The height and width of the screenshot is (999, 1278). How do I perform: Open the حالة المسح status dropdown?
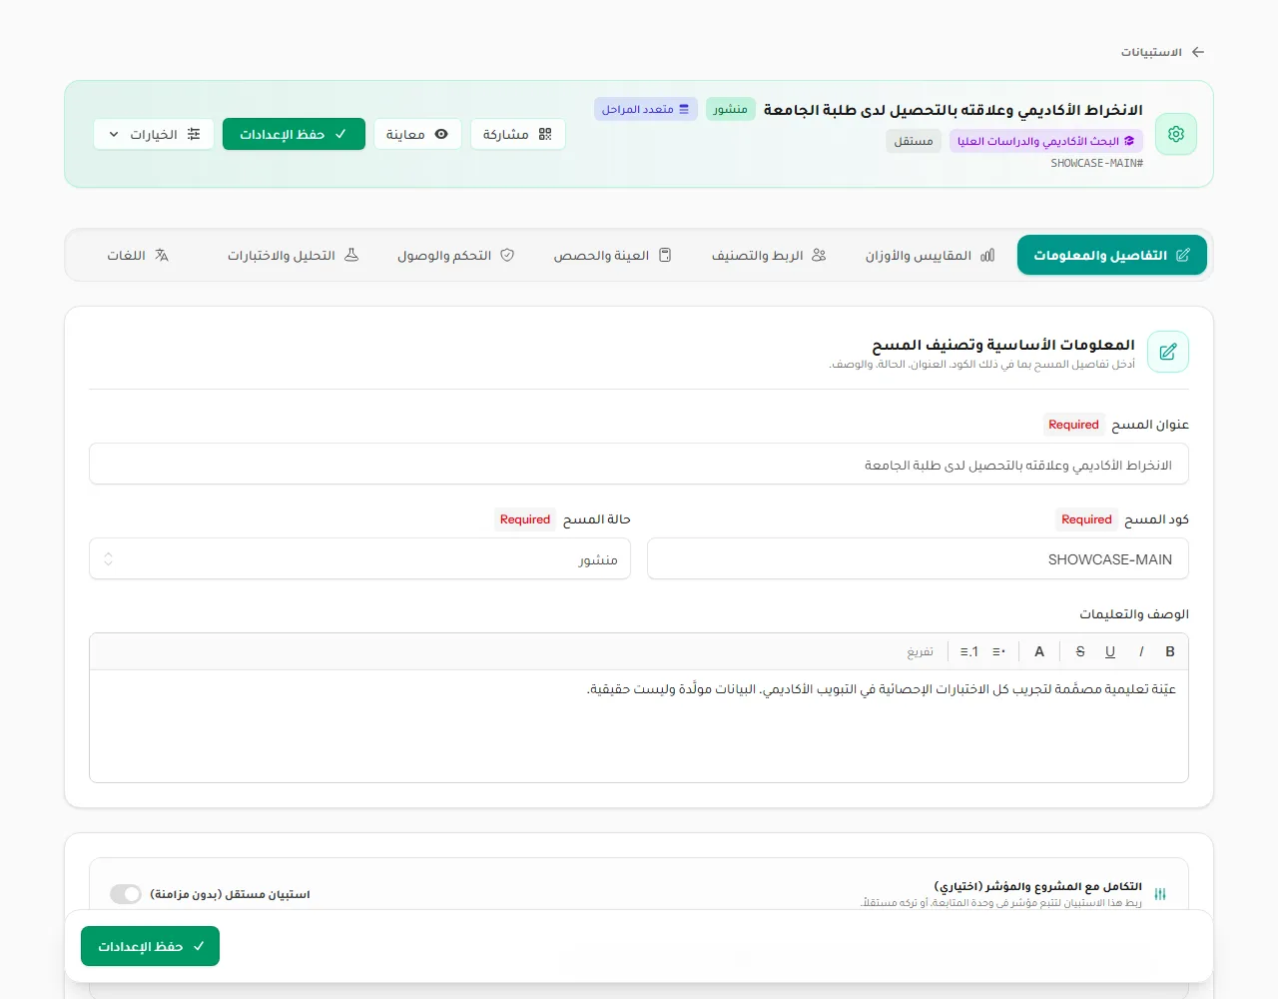point(359,559)
